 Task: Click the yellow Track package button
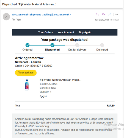[x=26, y=73]
